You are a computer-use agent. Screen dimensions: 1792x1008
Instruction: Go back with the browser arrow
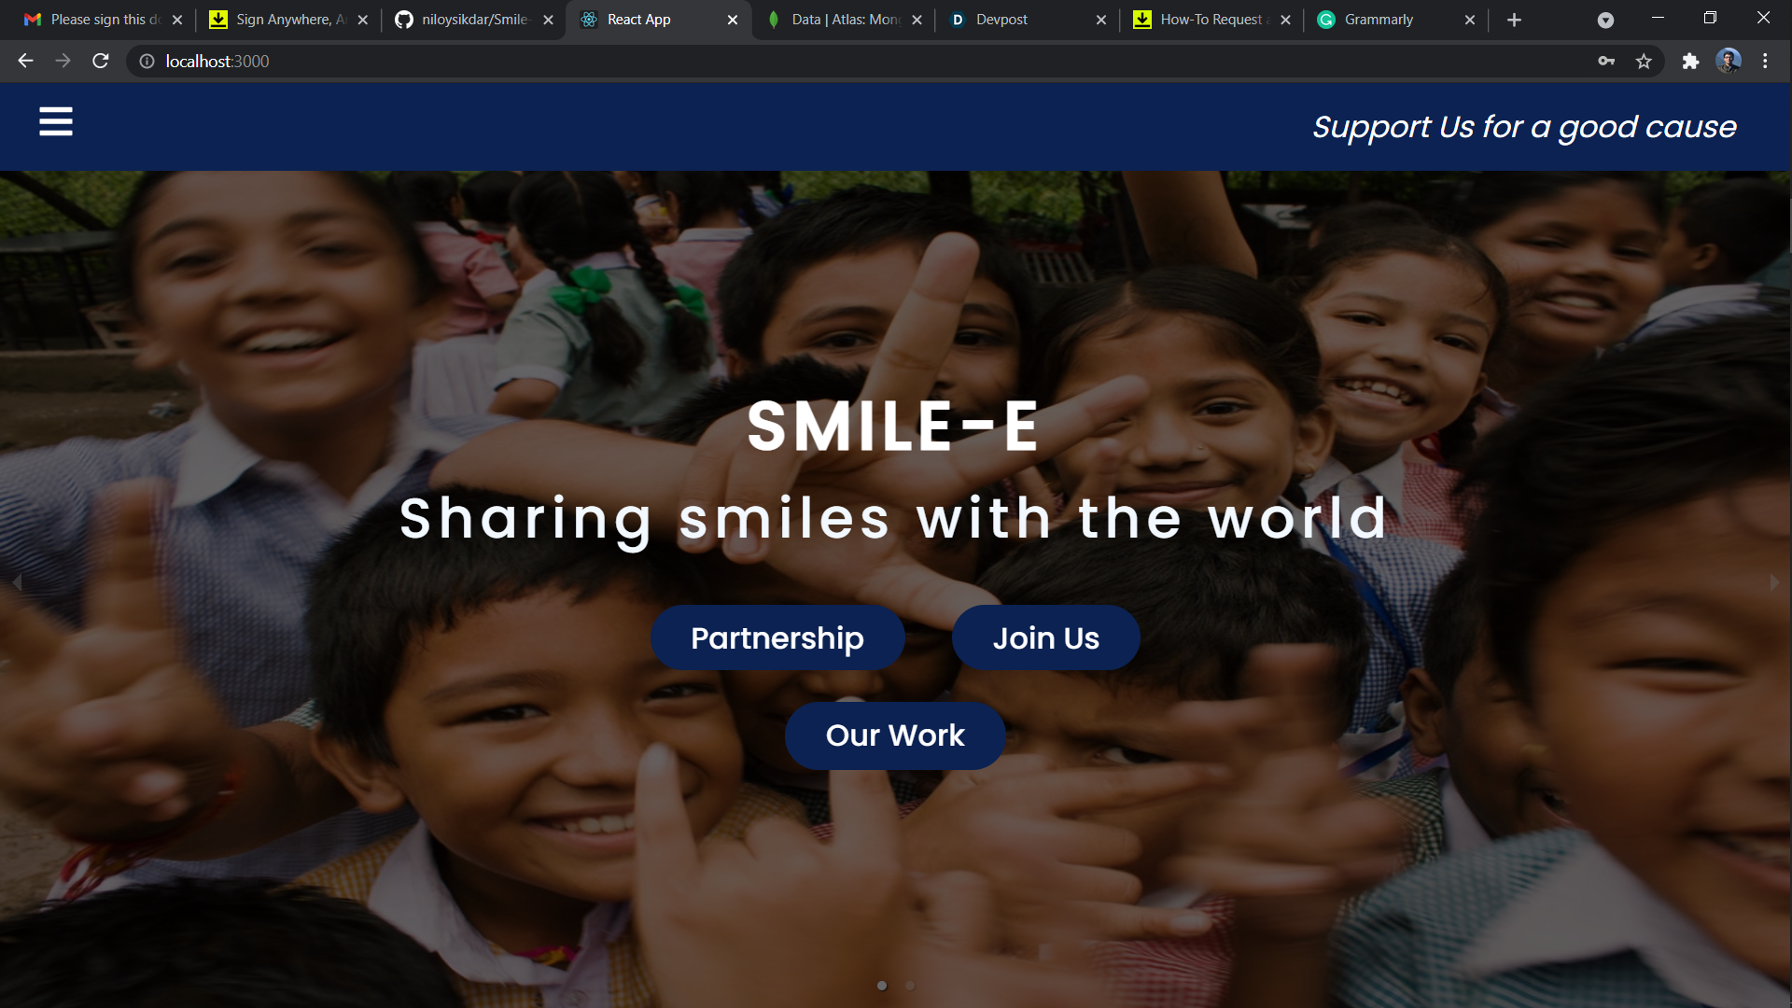pos(25,61)
